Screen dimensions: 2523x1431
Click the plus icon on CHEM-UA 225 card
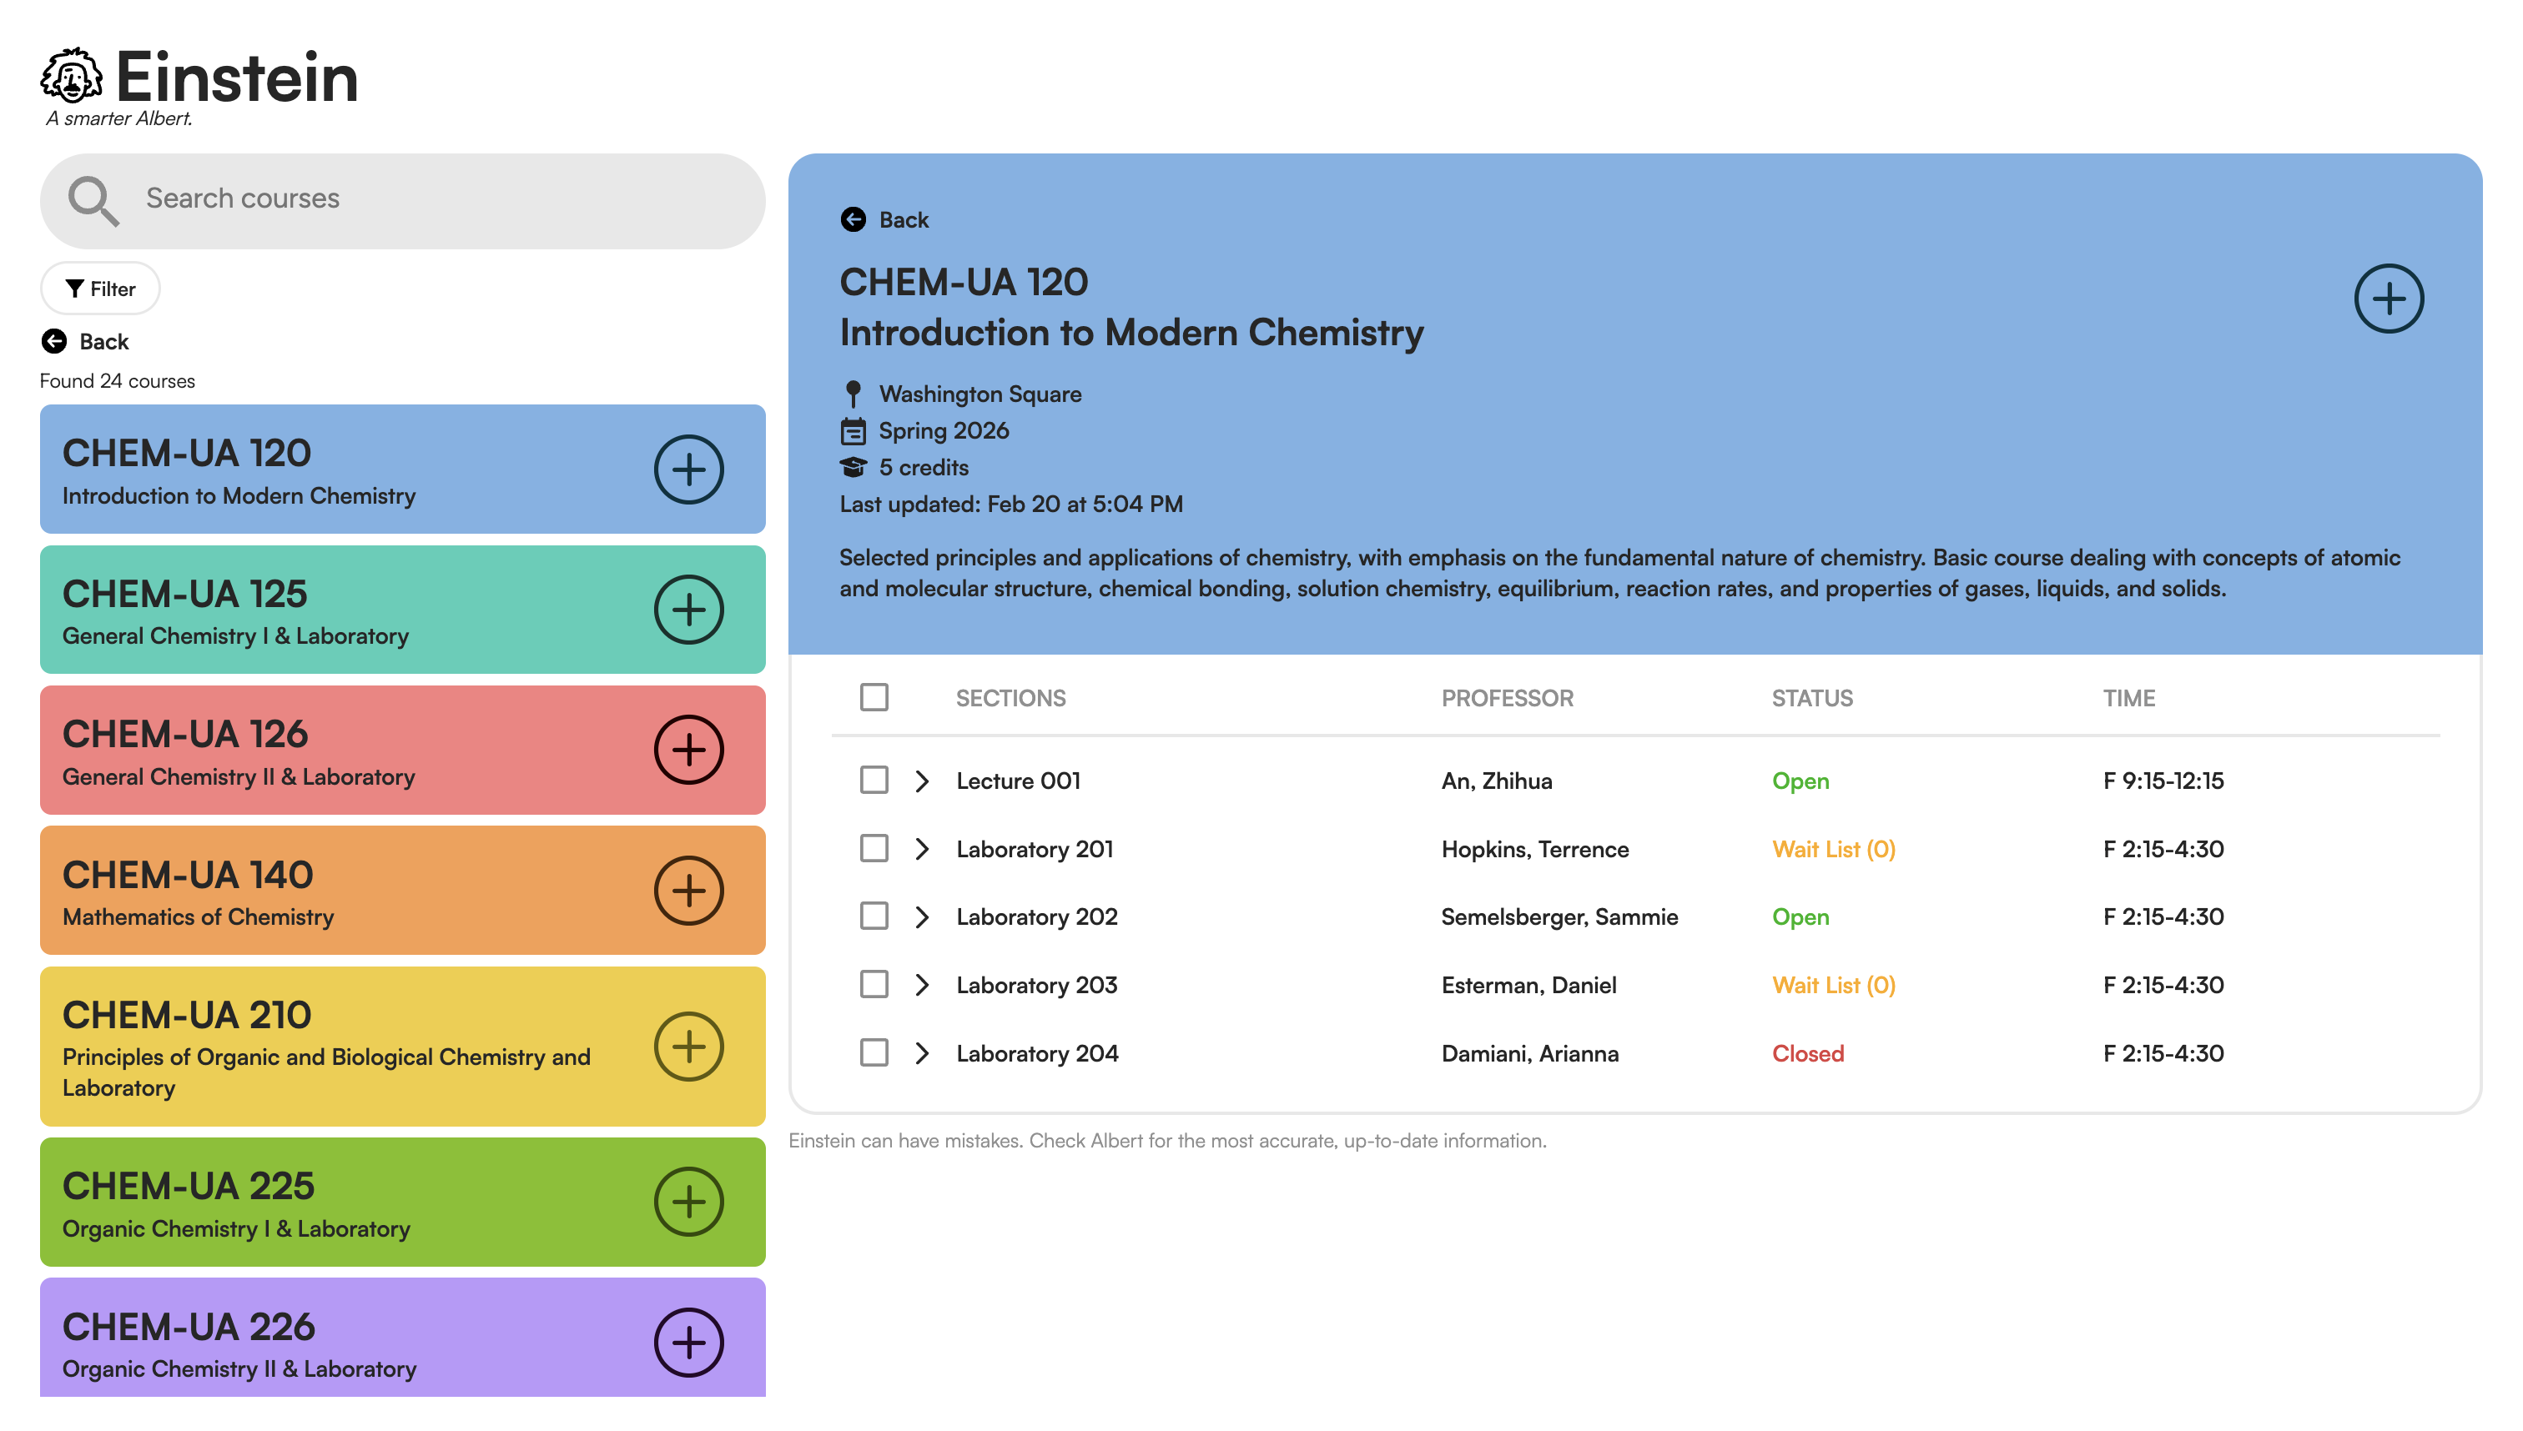click(688, 1200)
